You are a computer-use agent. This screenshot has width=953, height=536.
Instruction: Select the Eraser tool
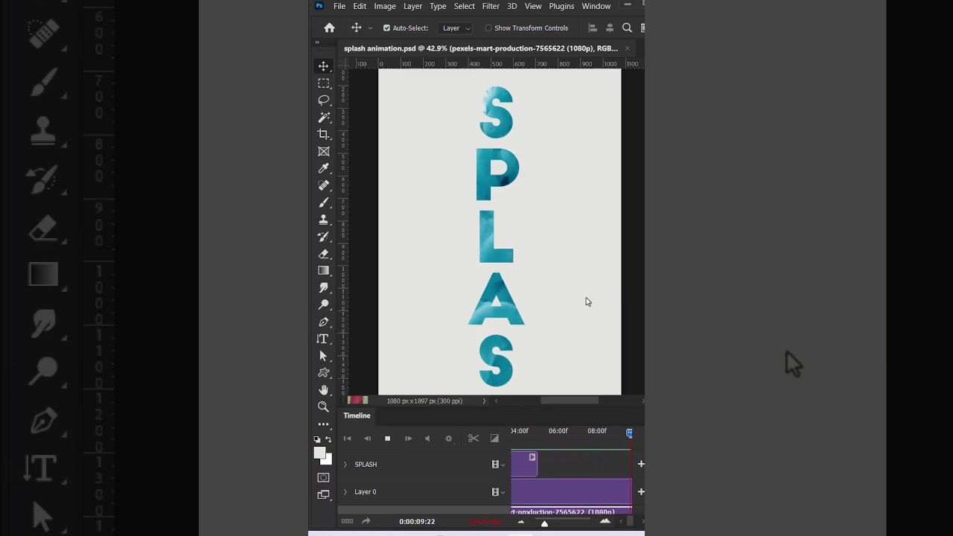point(323,254)
